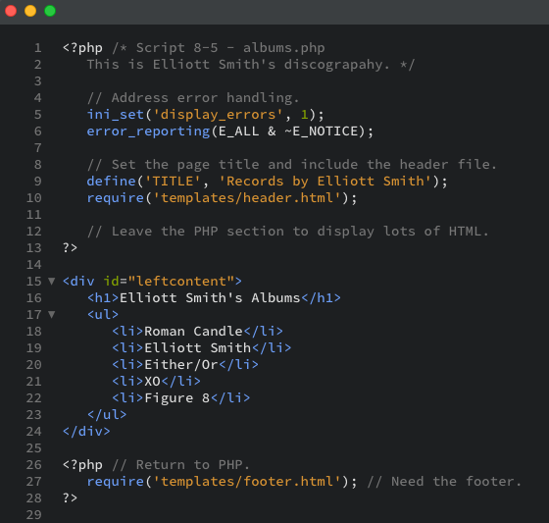The width and height of the screenshot is (549, 523).
Task: Click the 'Records by Elliott Smith' string
Action: pos(325,182)
